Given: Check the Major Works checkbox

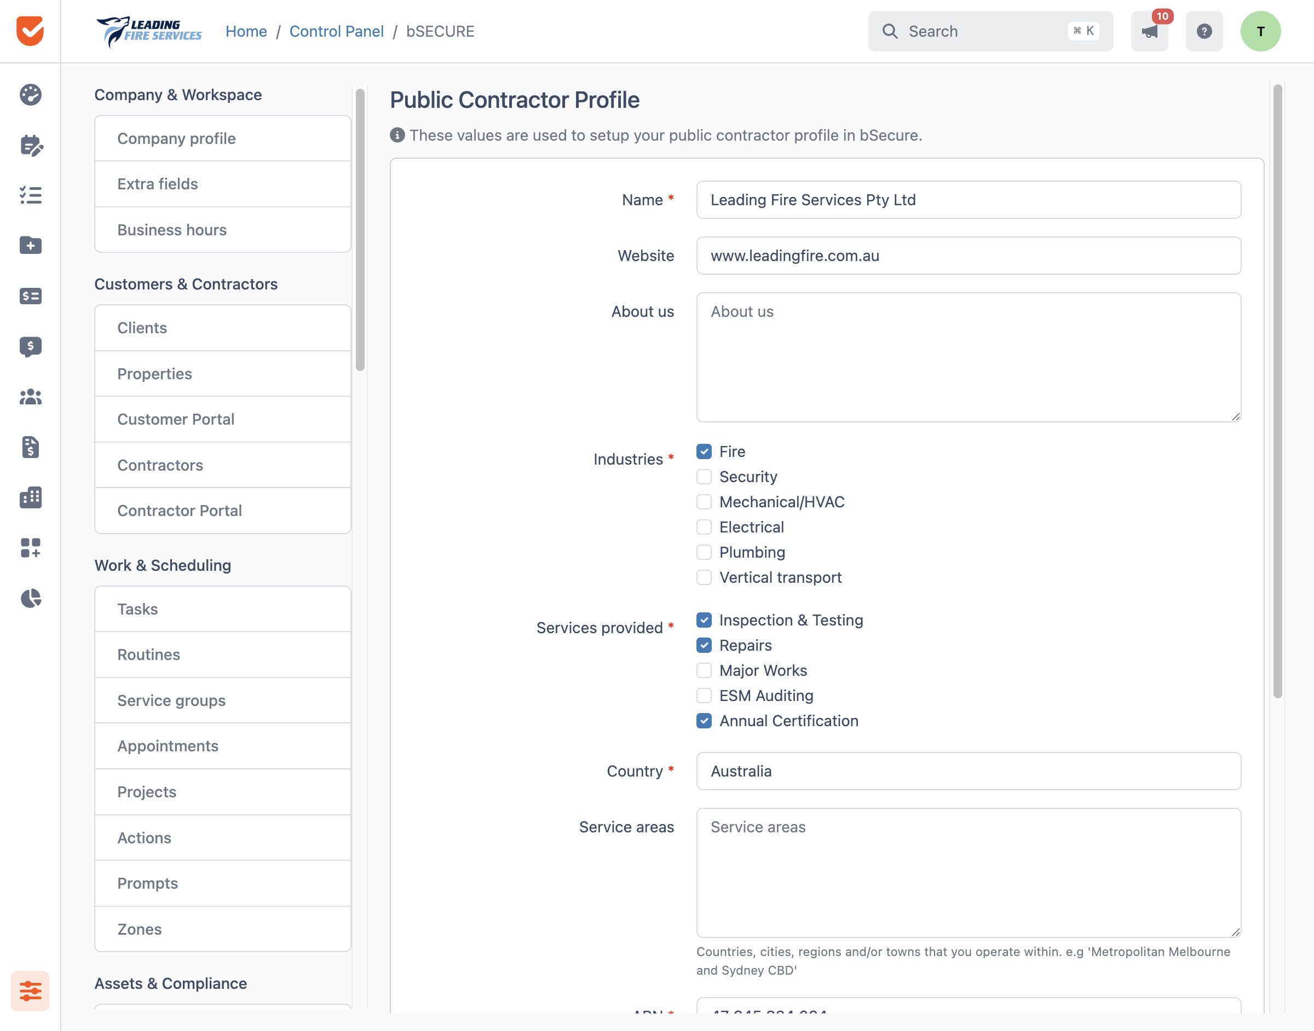Looking at the screenshot, I should coord(704,670).
